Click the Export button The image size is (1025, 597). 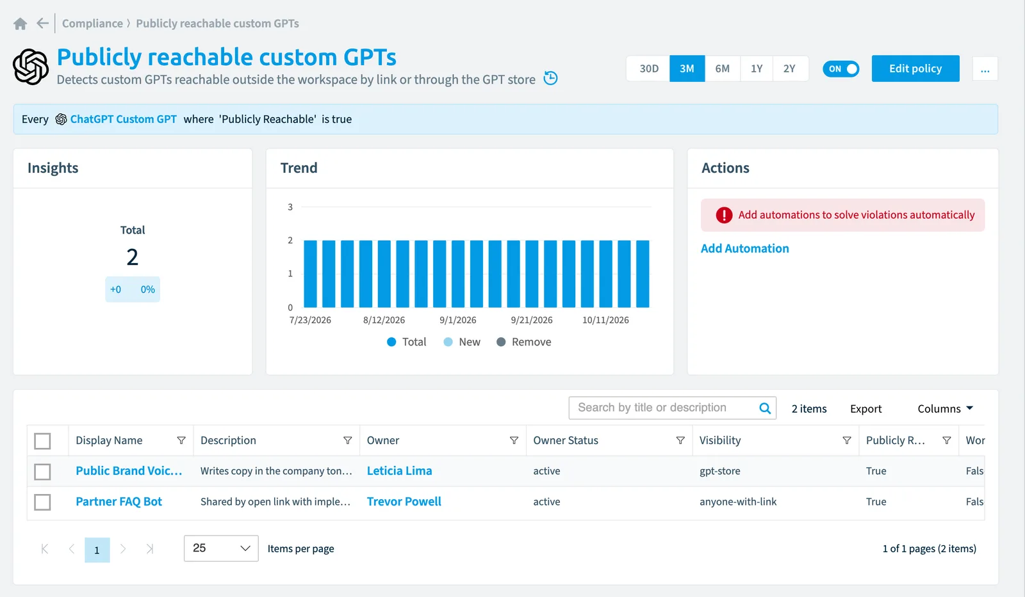pyautogui.click(x=865, y=408)
